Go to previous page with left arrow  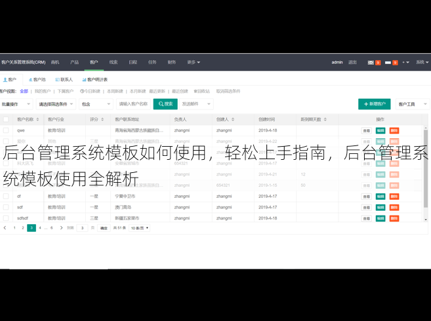click(x=5, y=228)
